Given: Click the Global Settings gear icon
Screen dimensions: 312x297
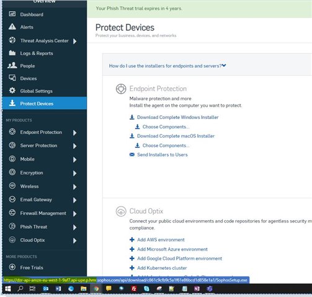Looking at the screenshot, I should (x=12, y=91).
